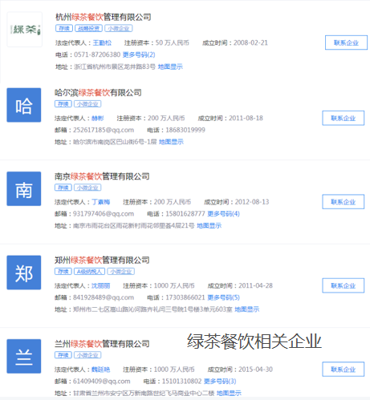Open 地图显示 for the 南京 雨花台区 address
Screen dimensions: 370x400
pos(209,226)
